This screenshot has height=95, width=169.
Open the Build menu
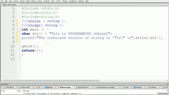coord(28,1)
